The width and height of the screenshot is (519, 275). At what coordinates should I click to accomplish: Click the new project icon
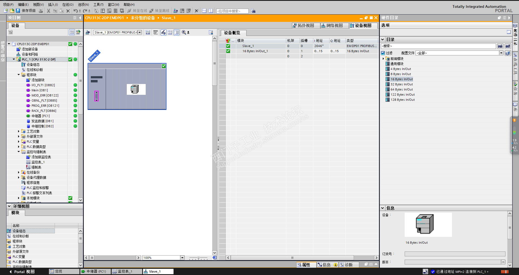6,11
